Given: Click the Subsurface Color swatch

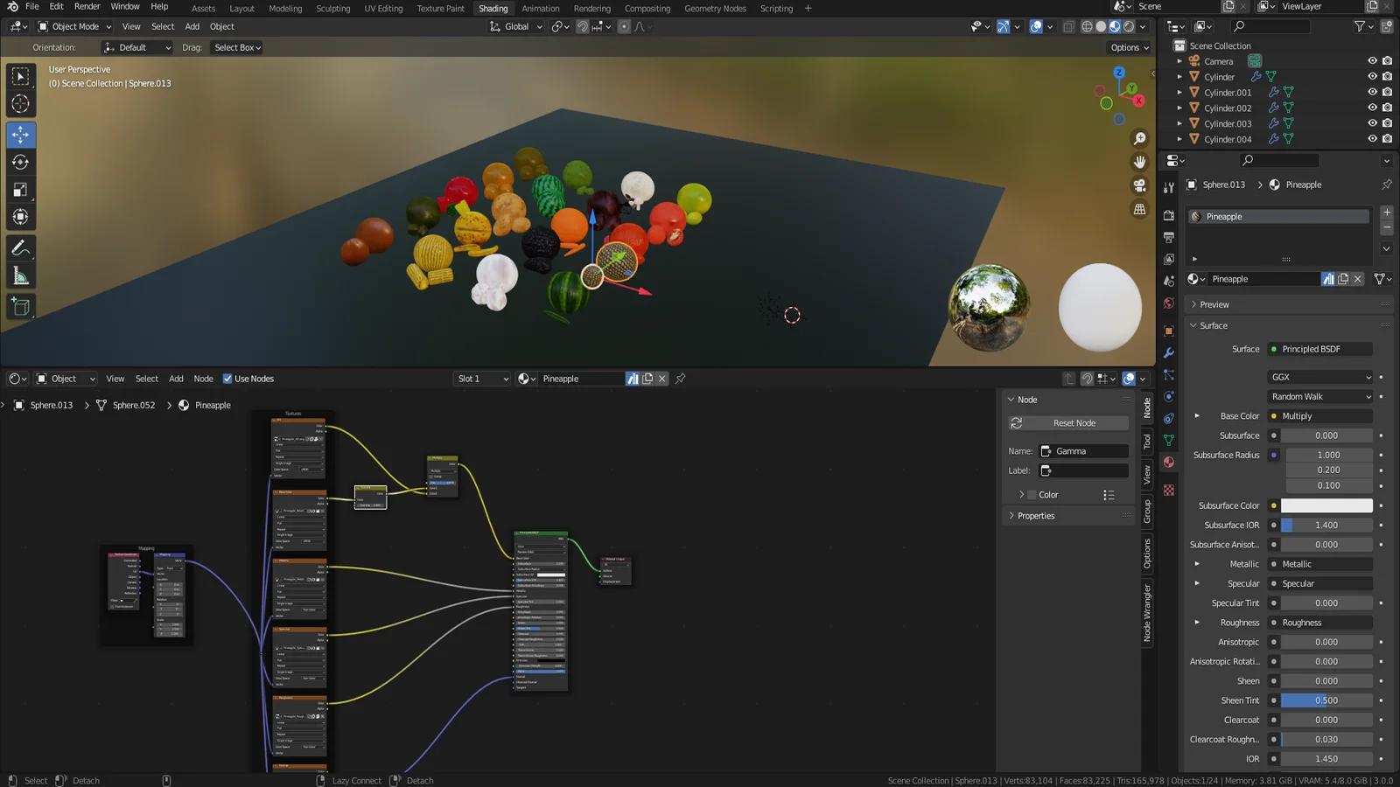Looking at the screenshot, I should [1326, 505].
